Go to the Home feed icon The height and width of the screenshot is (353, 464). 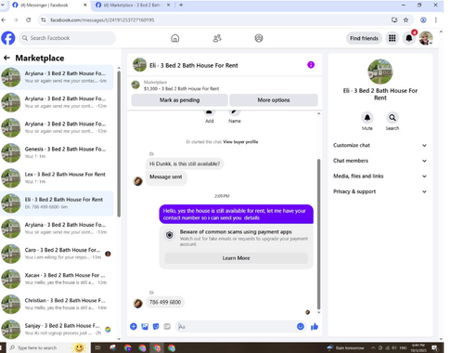(175, 38)
